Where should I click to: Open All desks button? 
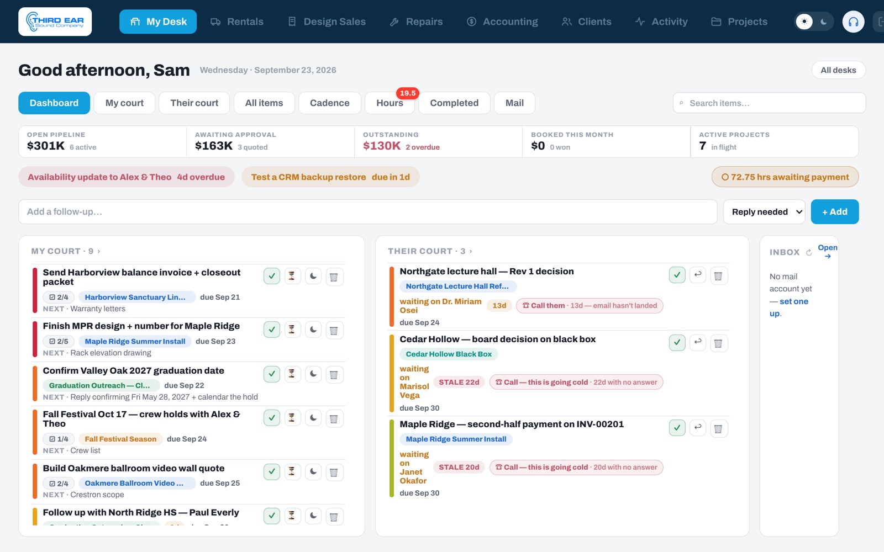point(838,70)
